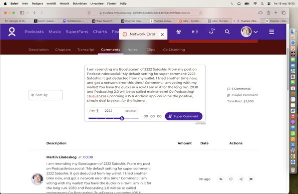Switch to the Description tab
The width and height of the screenshot is (298, 194).
tap(39, 50)
